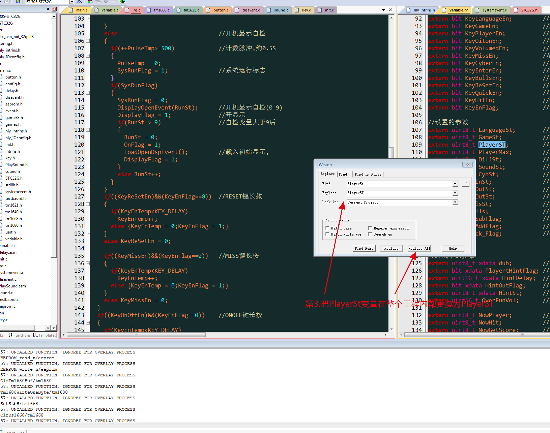Toggle the Match case checkbox
Screen dimensions: 550x433
pyautogui.click(x=327, y=228)
